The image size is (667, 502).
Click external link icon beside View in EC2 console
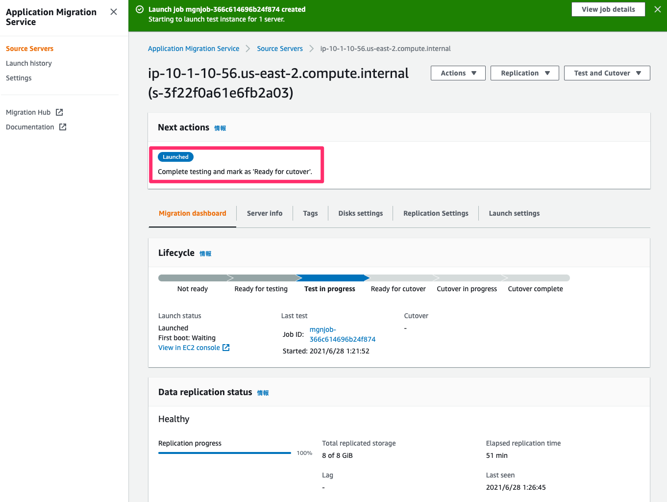226,348
